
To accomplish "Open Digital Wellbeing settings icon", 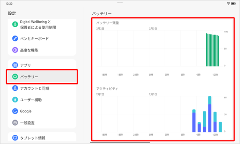I will click(x=15, y=24).
